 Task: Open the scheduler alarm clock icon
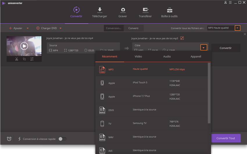pyautogui.click(x=9, y=139)
